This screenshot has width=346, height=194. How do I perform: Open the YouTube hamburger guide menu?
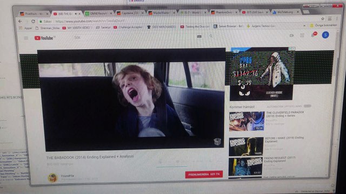point(26,38)
